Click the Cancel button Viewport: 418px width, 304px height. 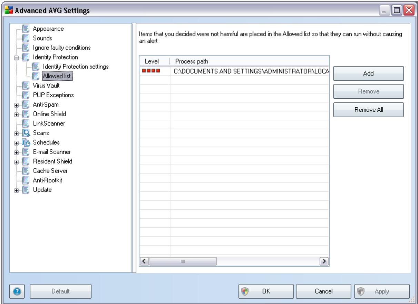[323, 291]
